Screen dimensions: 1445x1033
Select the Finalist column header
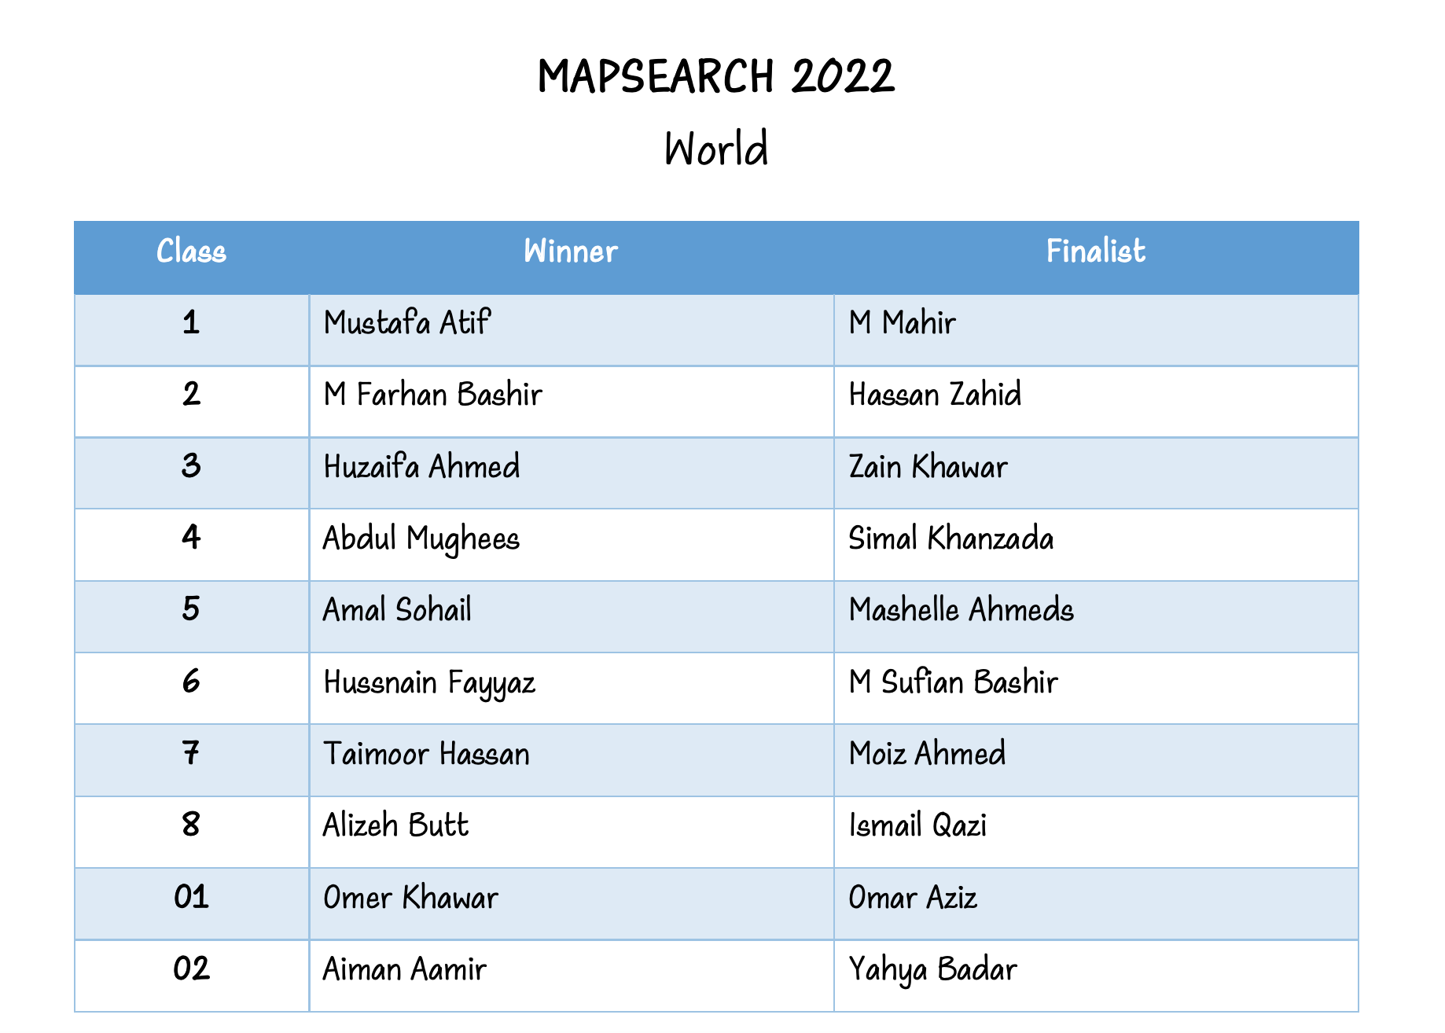pos(1095,252)
